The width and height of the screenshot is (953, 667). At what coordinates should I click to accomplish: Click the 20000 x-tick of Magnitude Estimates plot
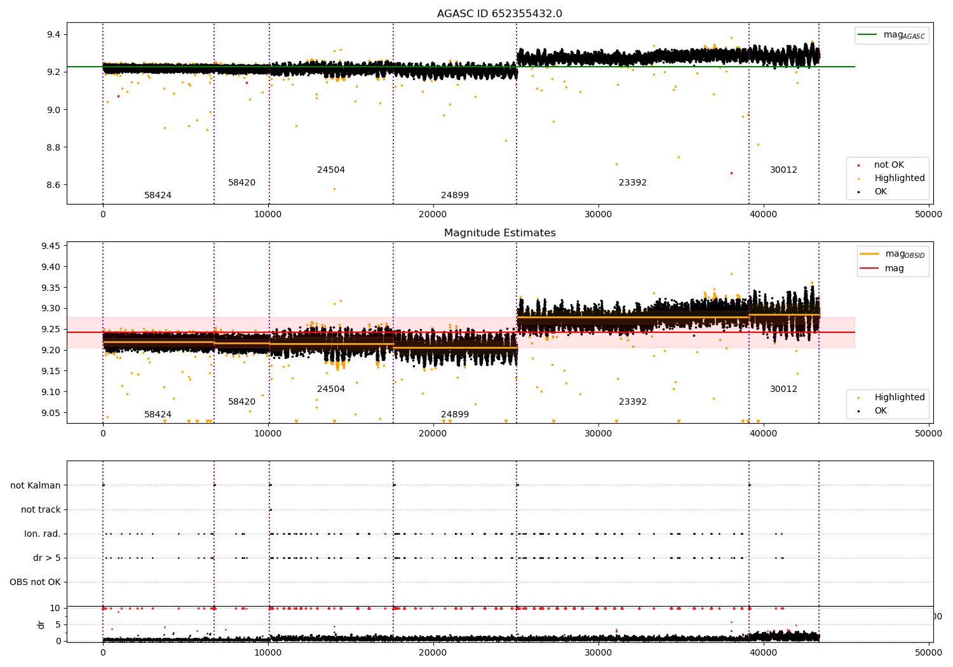(x=433, y=433)
